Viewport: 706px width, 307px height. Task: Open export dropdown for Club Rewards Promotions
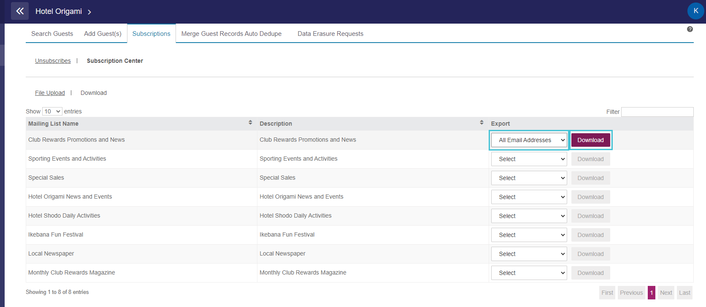coord(529,140)
